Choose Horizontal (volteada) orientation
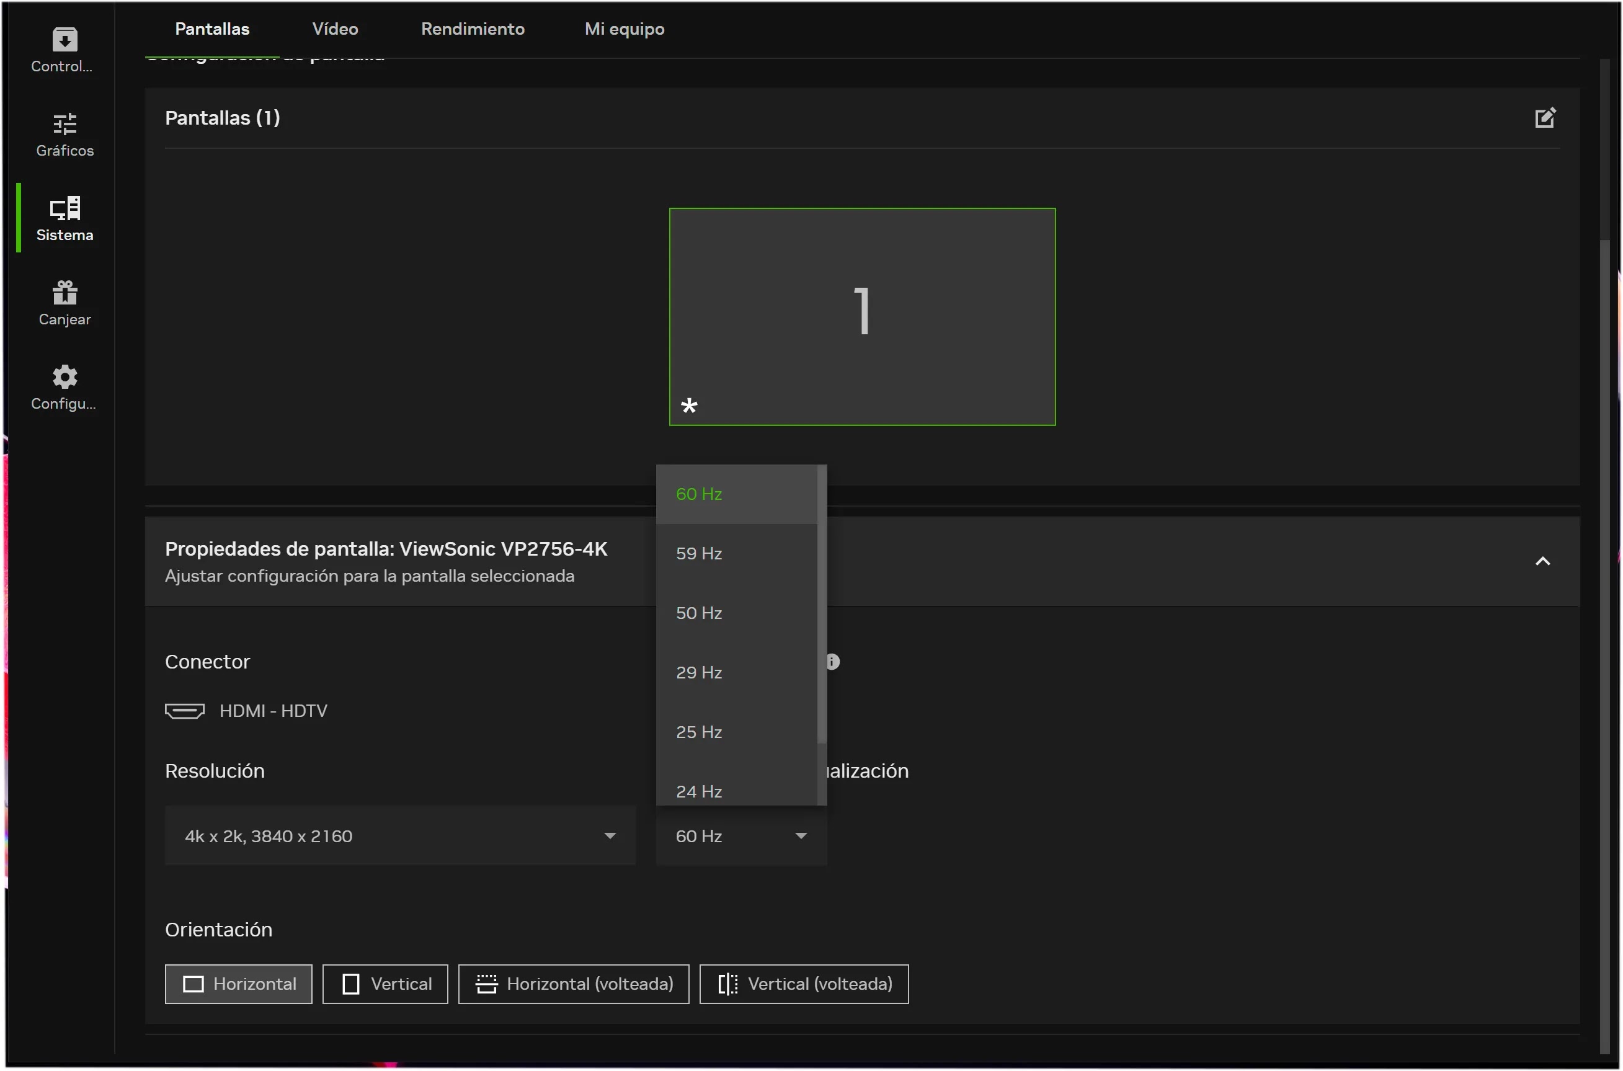Image resolution: width=1623 pixels, height=1071 pixels. pos(573,984)
